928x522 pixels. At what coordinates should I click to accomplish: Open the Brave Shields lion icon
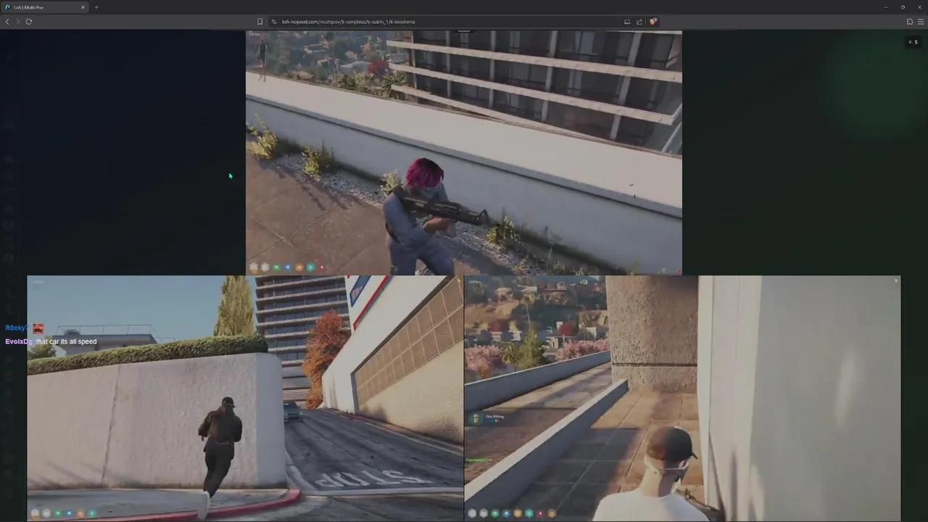(x=652, y=22)
